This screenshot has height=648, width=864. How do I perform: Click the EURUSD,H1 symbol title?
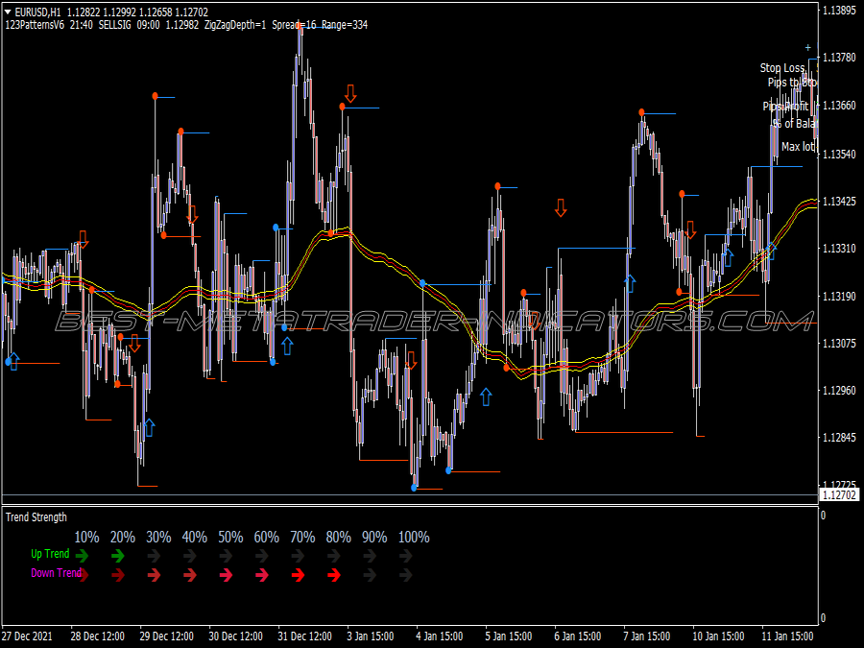(38, 12)
